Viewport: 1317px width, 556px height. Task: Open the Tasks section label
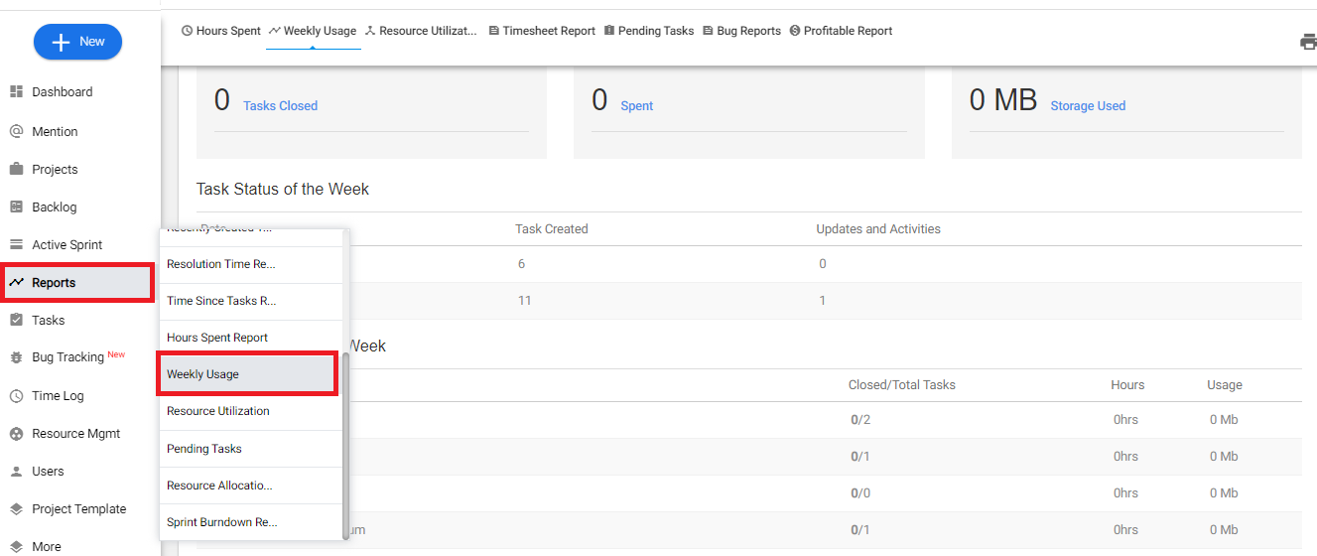pyautogui.click(x=48, y=320)
